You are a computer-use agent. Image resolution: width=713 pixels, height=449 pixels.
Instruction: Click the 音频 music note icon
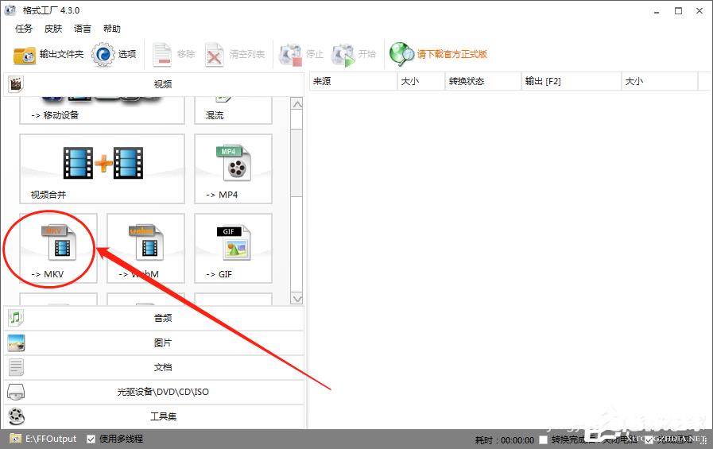(16, 318)
